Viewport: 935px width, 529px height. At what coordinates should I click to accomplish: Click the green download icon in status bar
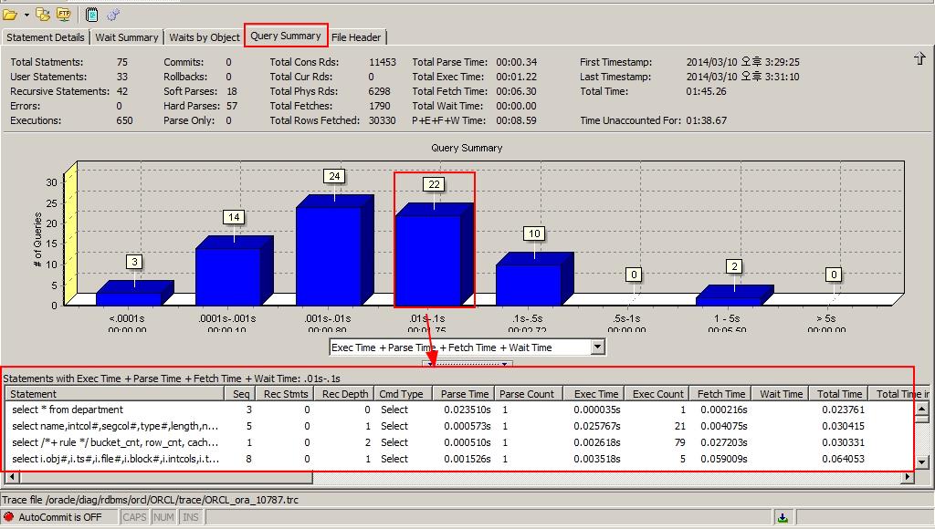point(783,517)
